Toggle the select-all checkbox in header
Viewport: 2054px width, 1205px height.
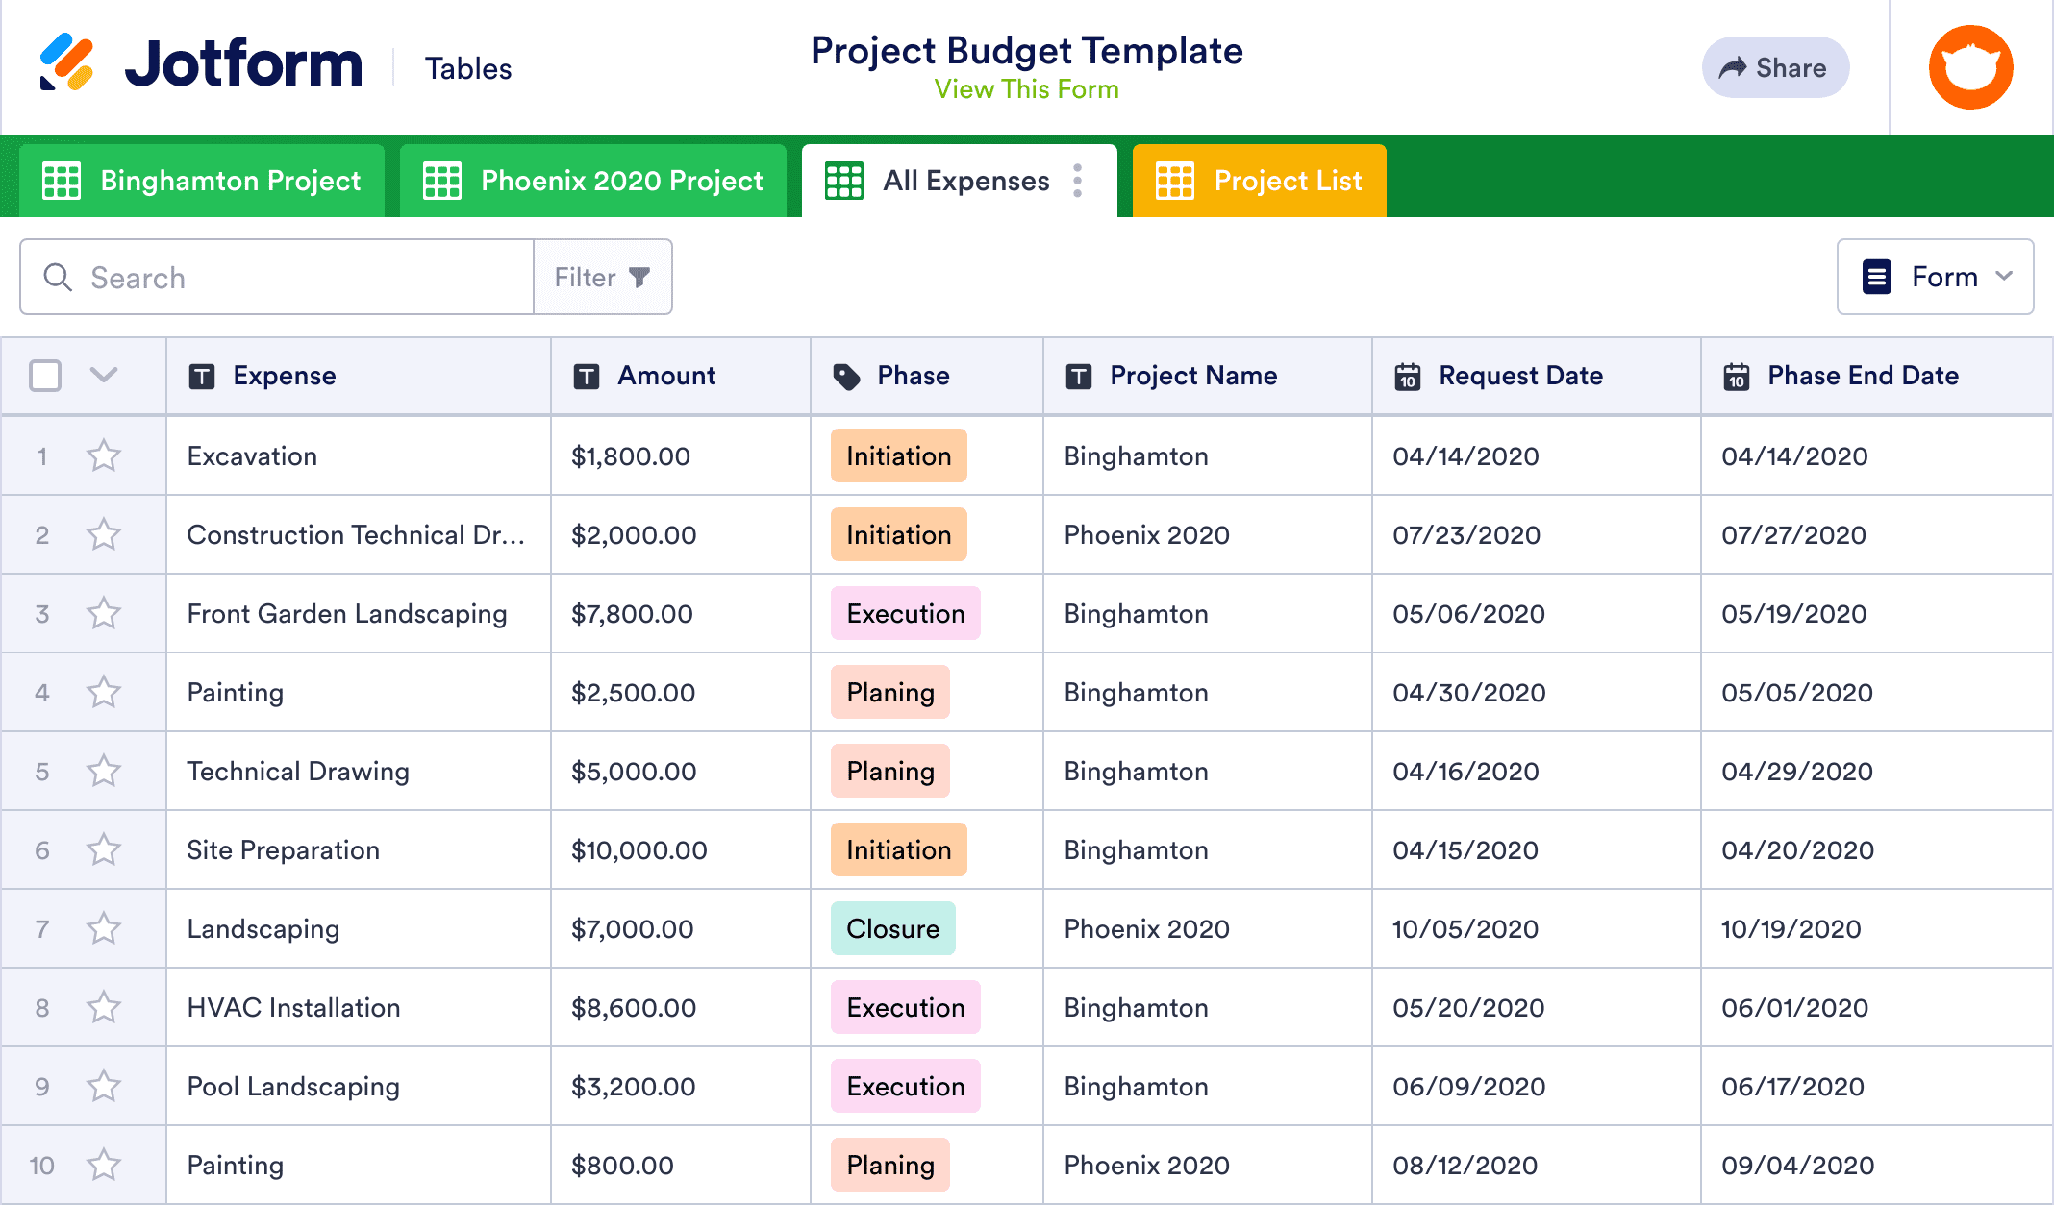[x=44, y=376]
